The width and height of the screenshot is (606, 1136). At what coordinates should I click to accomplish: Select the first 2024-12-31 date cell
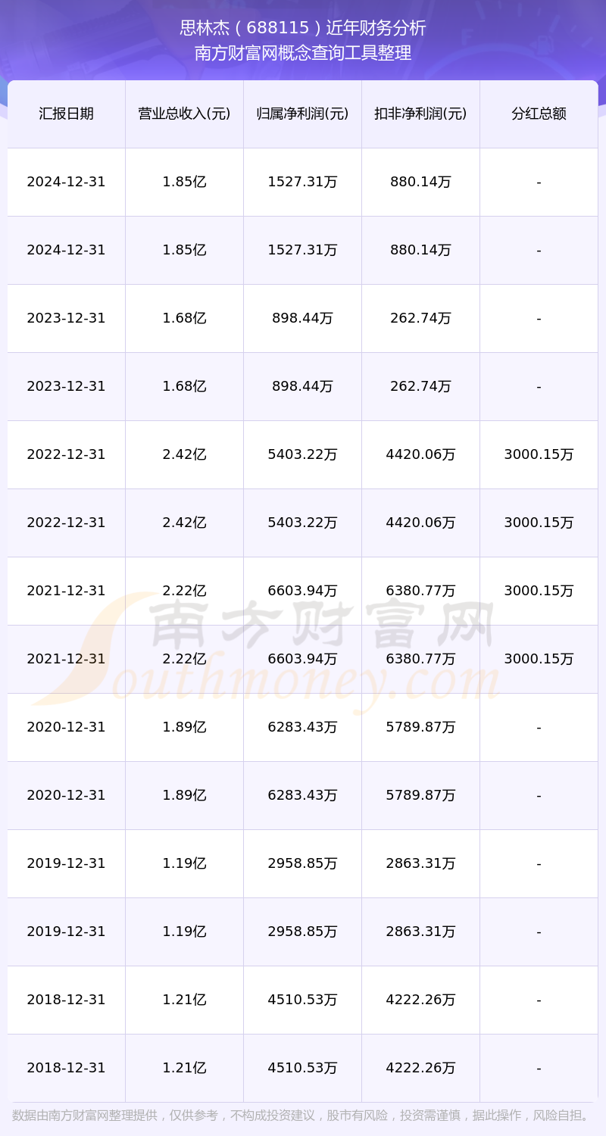66,182
